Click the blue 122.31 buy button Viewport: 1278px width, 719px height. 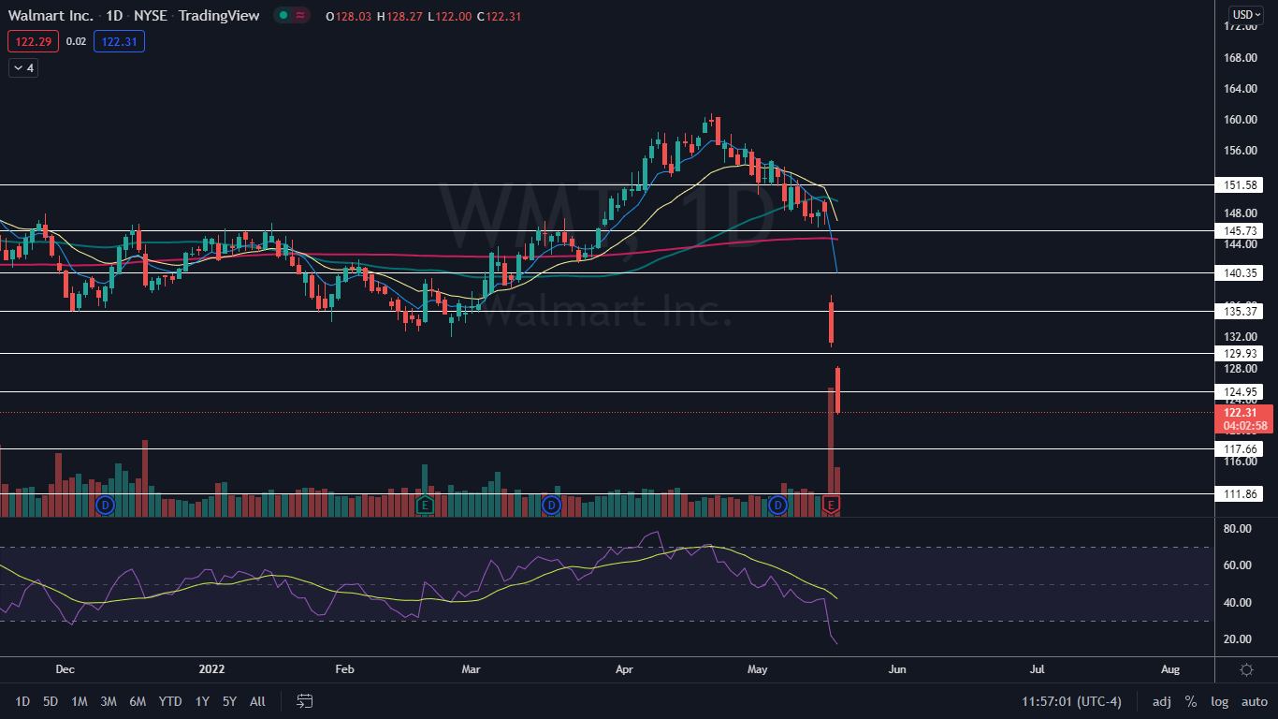(x=119, y=41)
